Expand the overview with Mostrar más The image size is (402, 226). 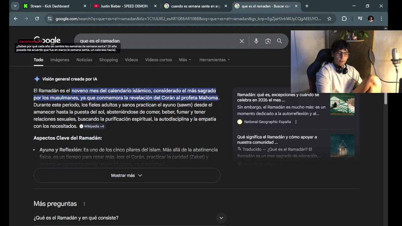coord(127,175)
